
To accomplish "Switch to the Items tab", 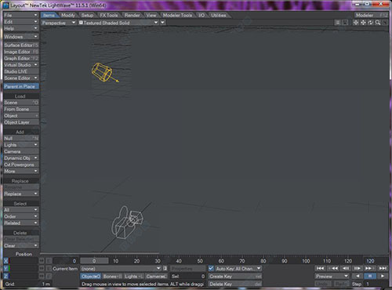I will pyautogui.click(x=49, y=15).
